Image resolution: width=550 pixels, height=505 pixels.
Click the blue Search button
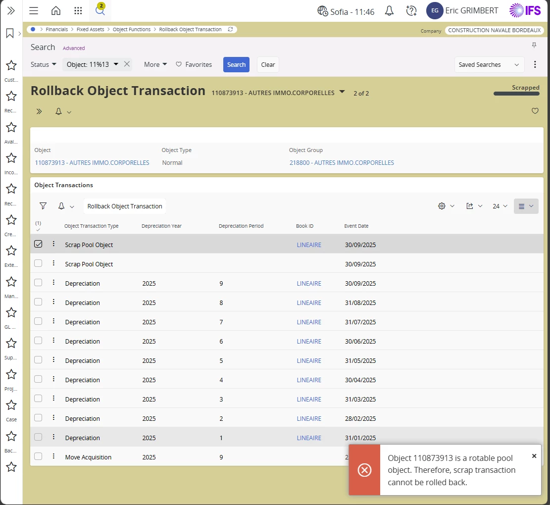pos(236,64)
